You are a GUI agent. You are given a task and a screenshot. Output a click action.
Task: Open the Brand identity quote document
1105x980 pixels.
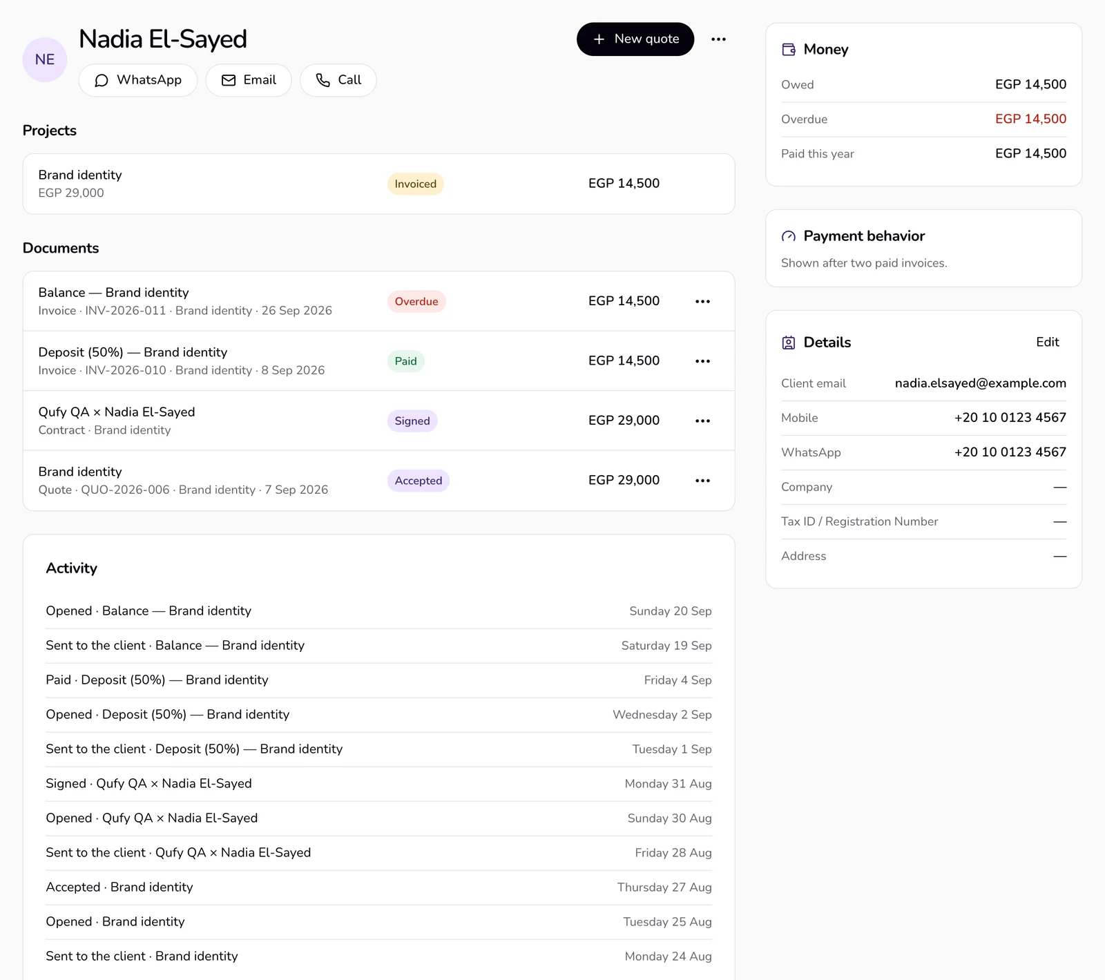click(378, 481)
